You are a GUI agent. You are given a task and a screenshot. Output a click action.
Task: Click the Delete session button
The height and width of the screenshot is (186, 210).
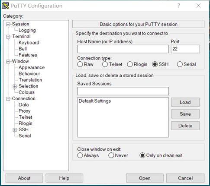(x=185, y=126)
